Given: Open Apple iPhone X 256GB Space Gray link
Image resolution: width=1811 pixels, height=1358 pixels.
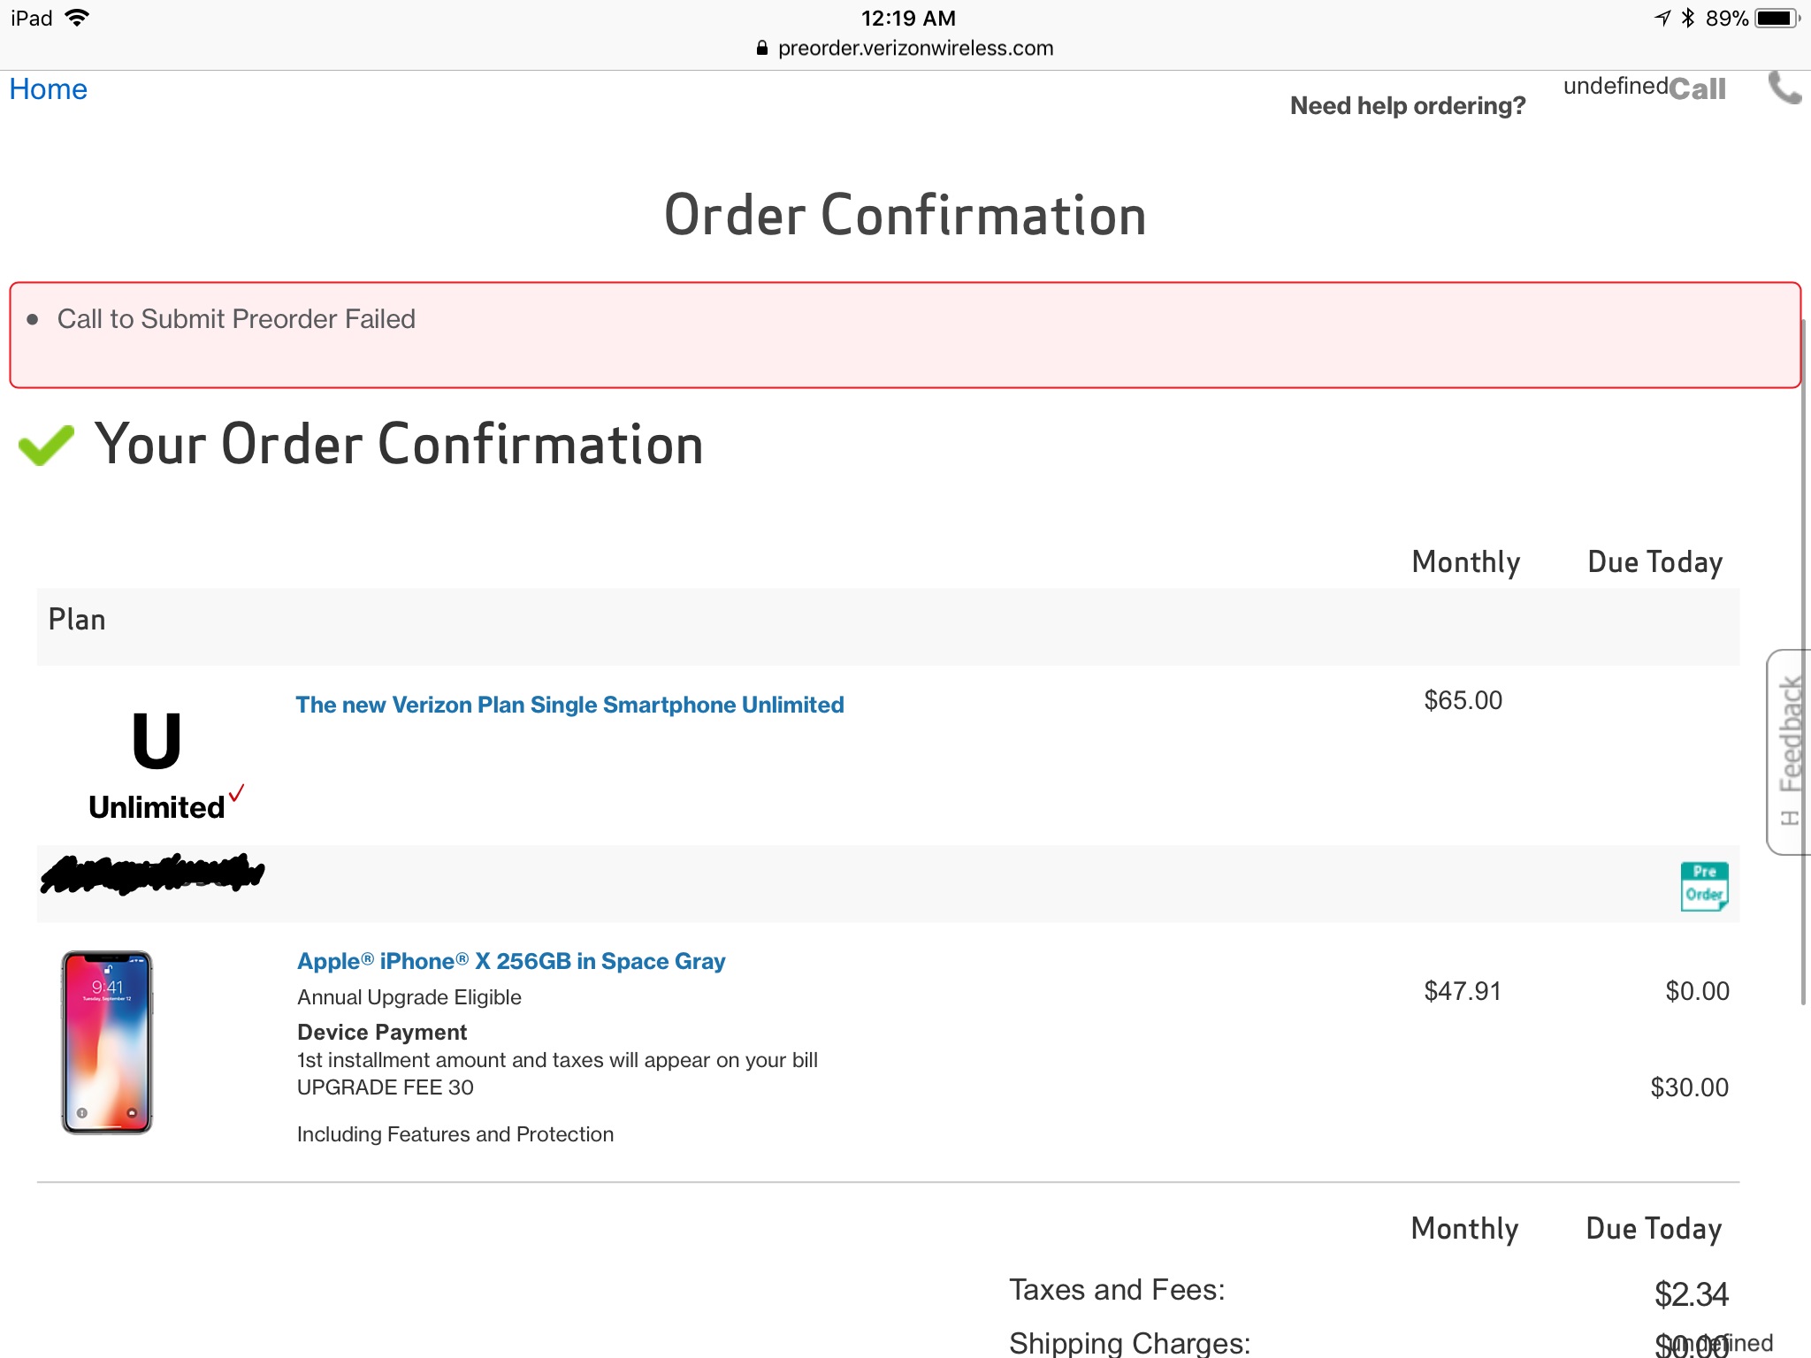Looking at the screenshot, I should (x=511, y=961).
